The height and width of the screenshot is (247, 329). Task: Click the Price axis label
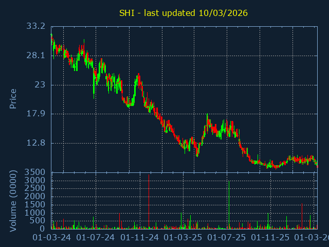(x=13, y=98)
